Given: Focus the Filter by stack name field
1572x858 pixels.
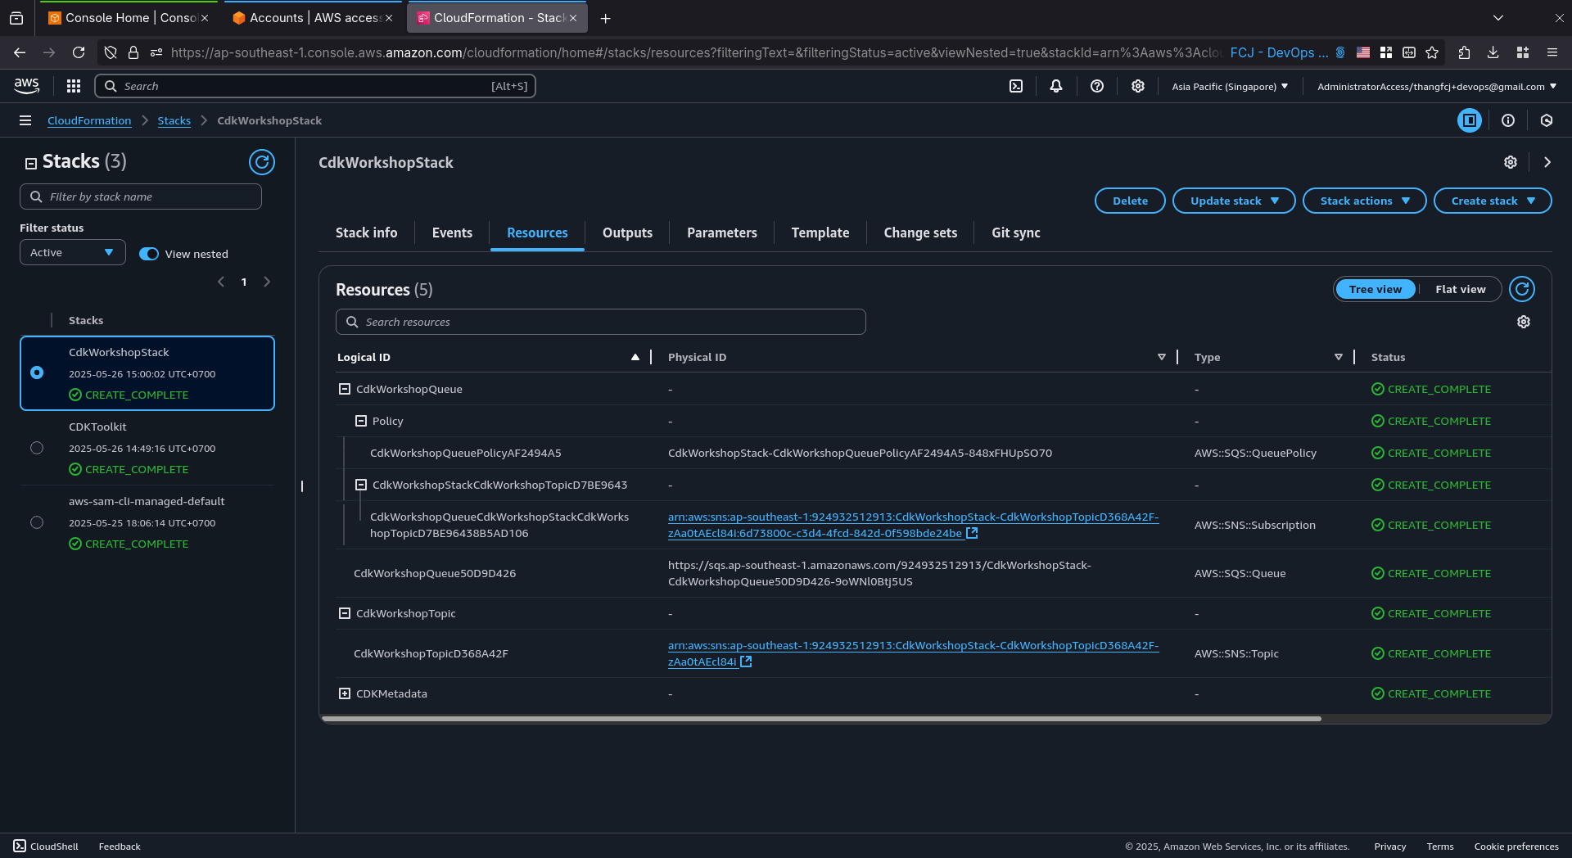Looking at the screenshot, I should point(141,196).
